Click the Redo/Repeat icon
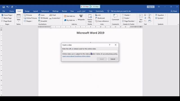 click(12, 7)
